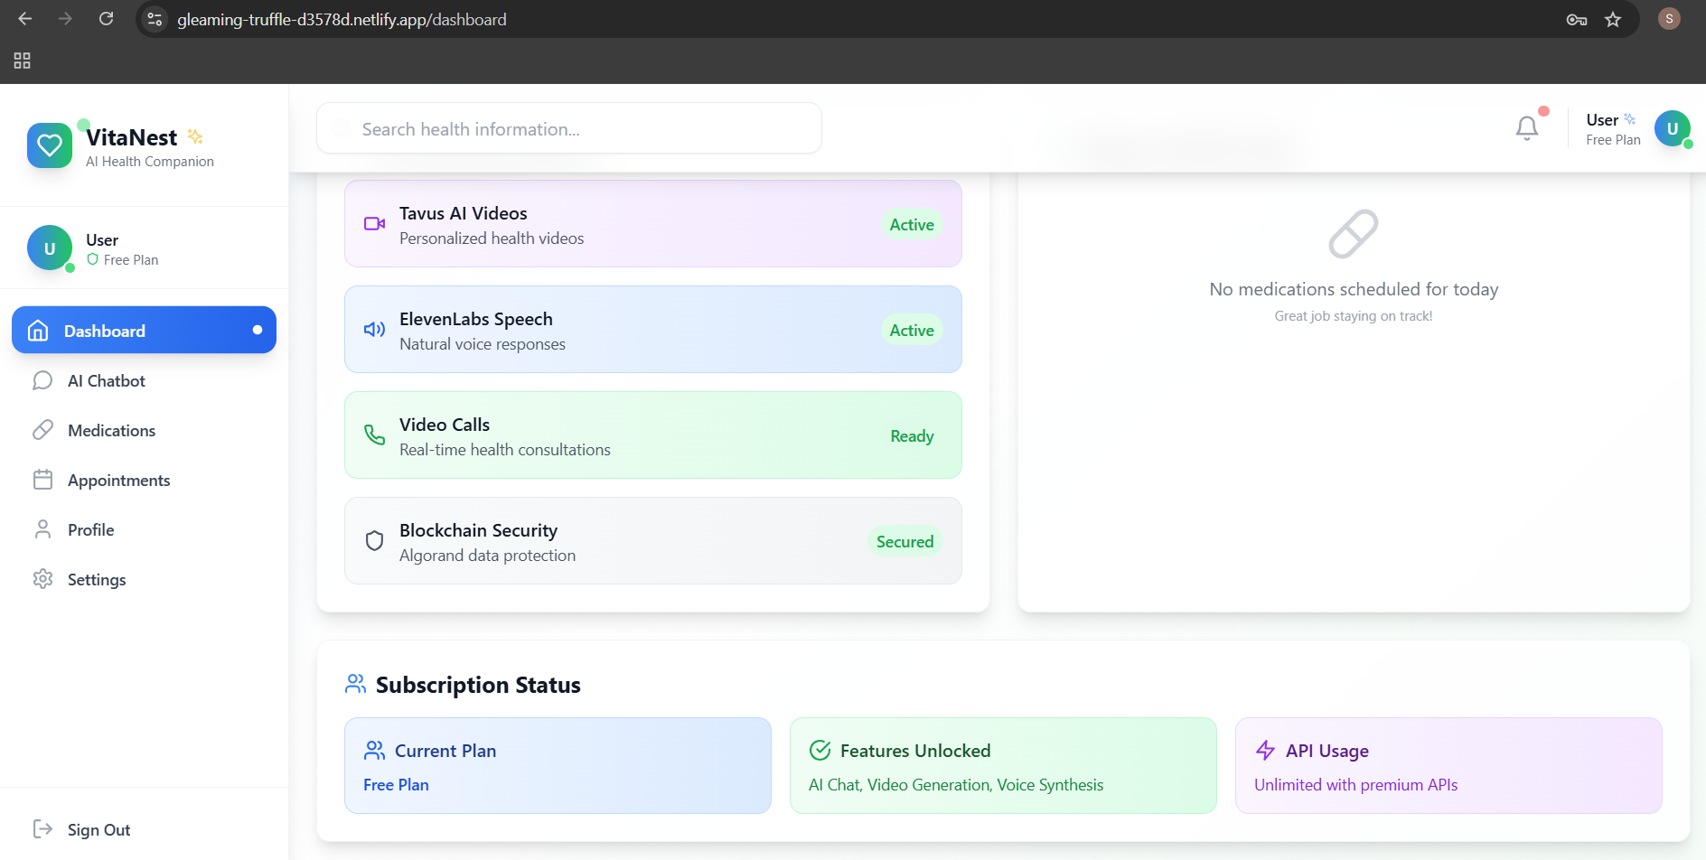Click 'Natural voice responses' description

coord(483,344)
